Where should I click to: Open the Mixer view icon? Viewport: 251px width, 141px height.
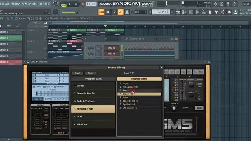(x=197, y=12)
